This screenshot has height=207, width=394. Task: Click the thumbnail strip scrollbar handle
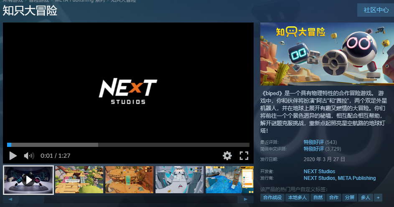tap(31, 199)
